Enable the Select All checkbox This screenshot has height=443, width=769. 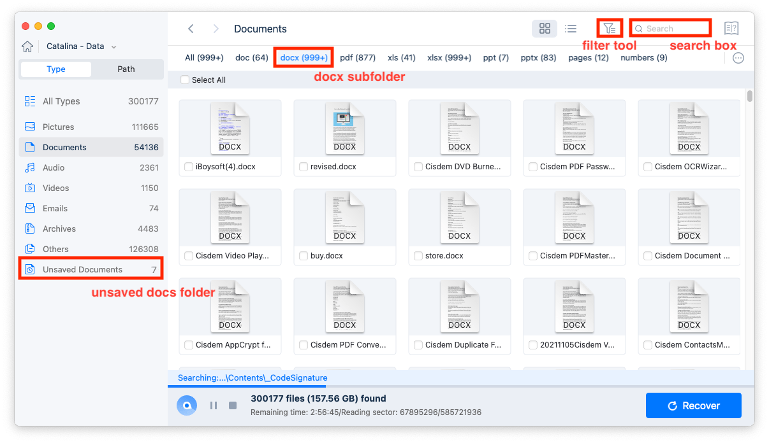(185, 80)
